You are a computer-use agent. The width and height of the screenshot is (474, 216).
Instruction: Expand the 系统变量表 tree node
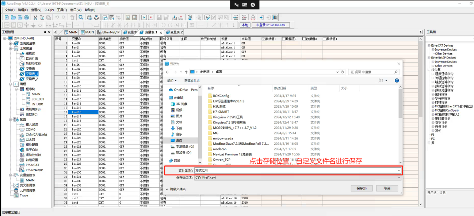coord(11,43)
